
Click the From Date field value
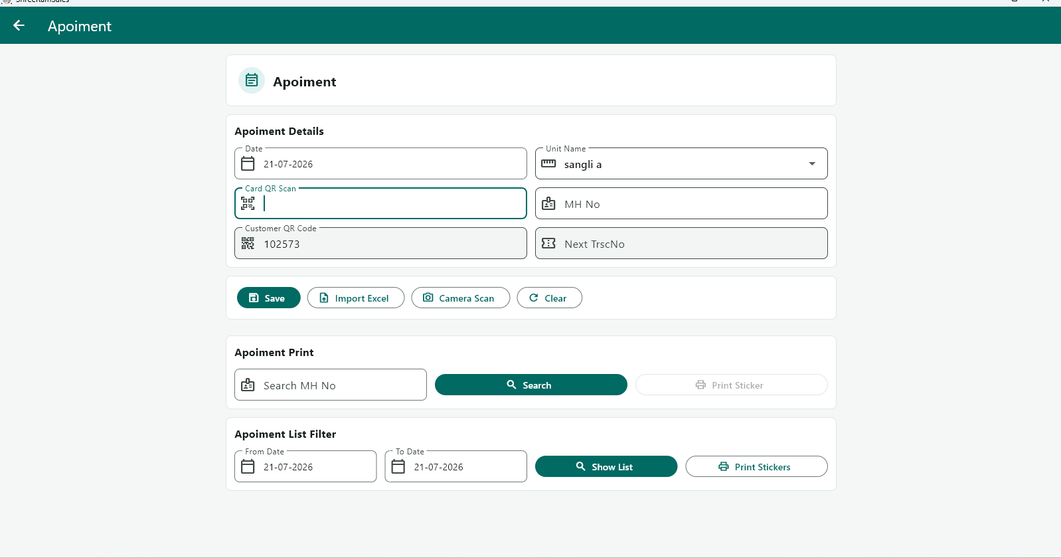click(x=288, y=467)
